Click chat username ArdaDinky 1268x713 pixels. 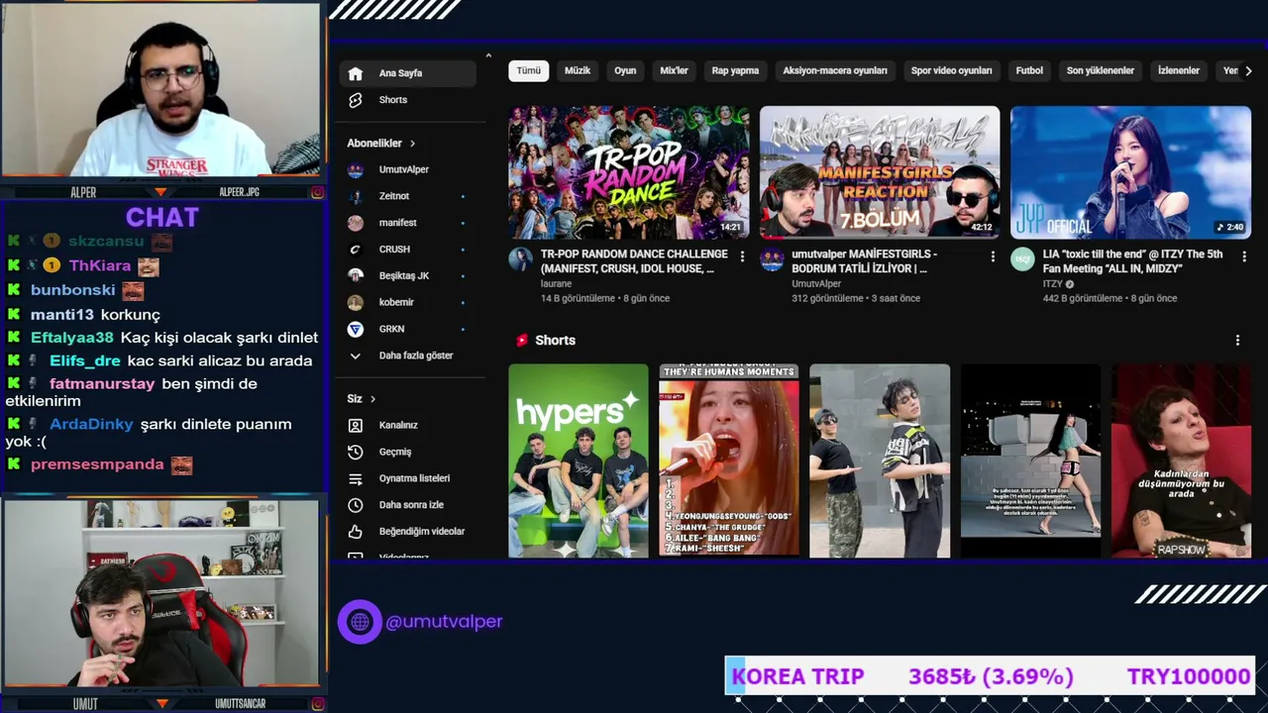tap(91, 425)
